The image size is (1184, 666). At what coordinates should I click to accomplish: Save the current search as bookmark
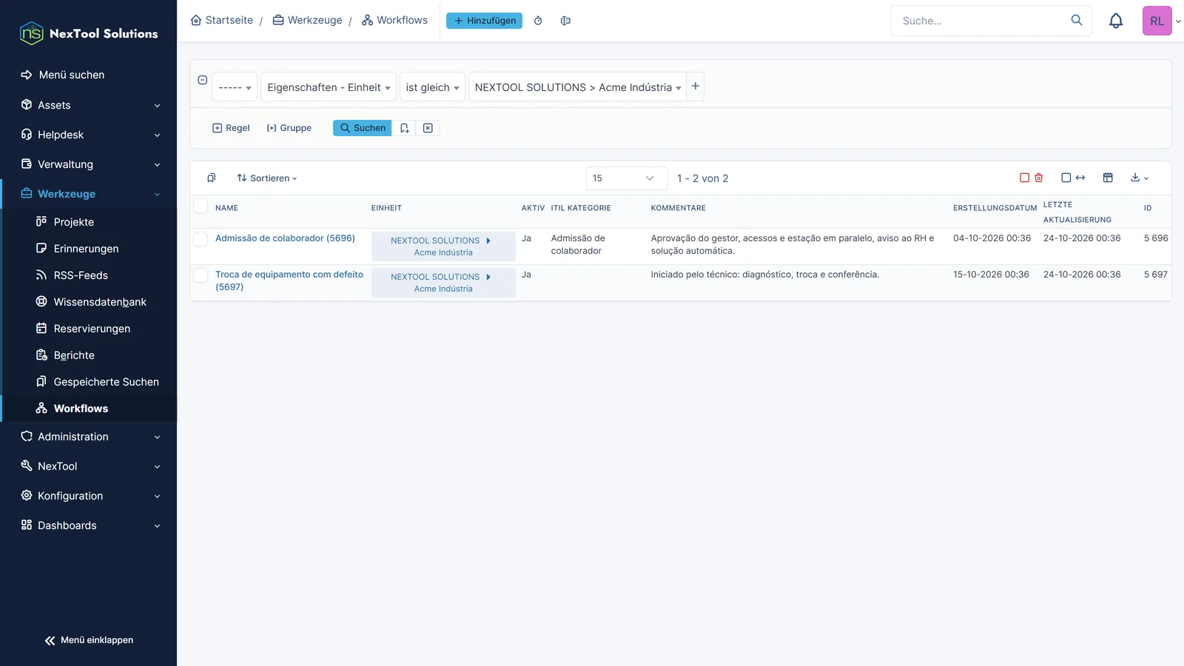click(404, 128)
